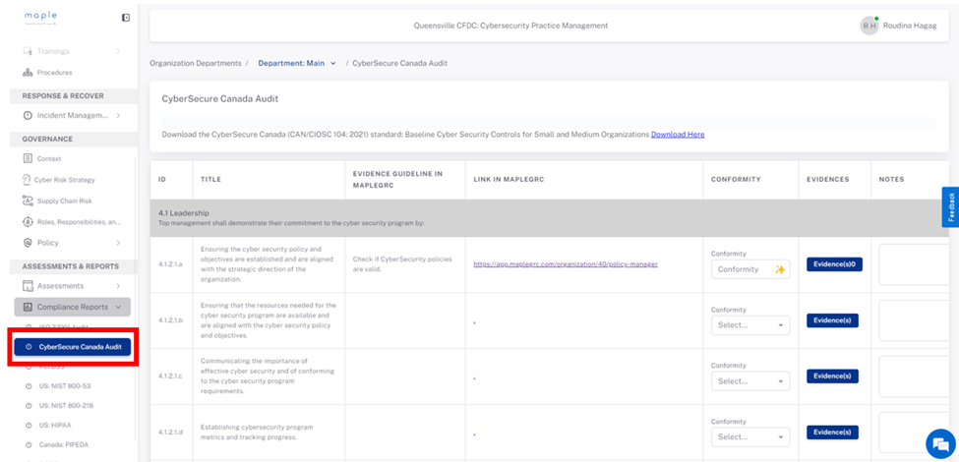
Task: Open Procedures in the sidebar
Action: click(x=54, y=73)
